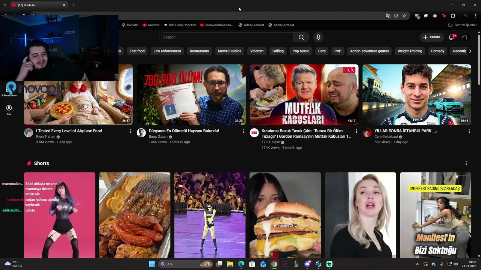Select the 'Weight Training' chip

click(410, 51)
